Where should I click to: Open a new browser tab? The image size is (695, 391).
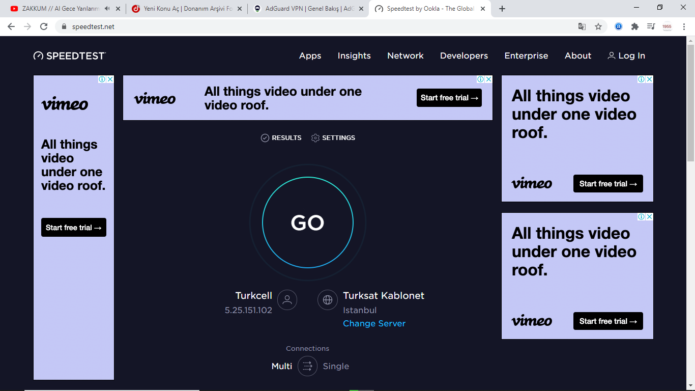pyautogui.click(x=502, y=9)
